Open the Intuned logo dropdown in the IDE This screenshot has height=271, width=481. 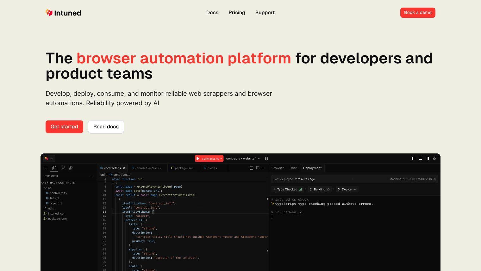coord(49,158)
